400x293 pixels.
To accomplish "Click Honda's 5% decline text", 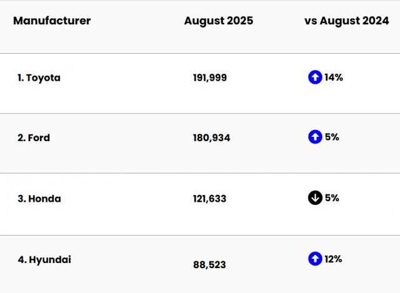I will pyautogui.click(x=332, y=198).
